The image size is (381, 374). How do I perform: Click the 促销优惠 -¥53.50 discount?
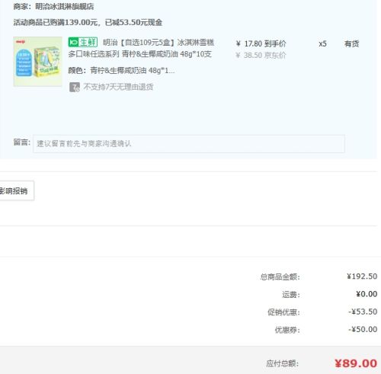pyautogui.click(x=363, y=312)
